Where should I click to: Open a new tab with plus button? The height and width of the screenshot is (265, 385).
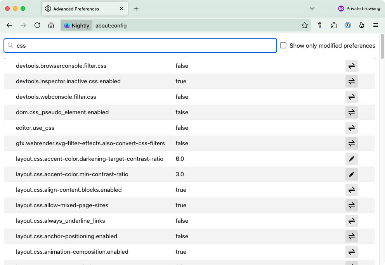[136, 9]
